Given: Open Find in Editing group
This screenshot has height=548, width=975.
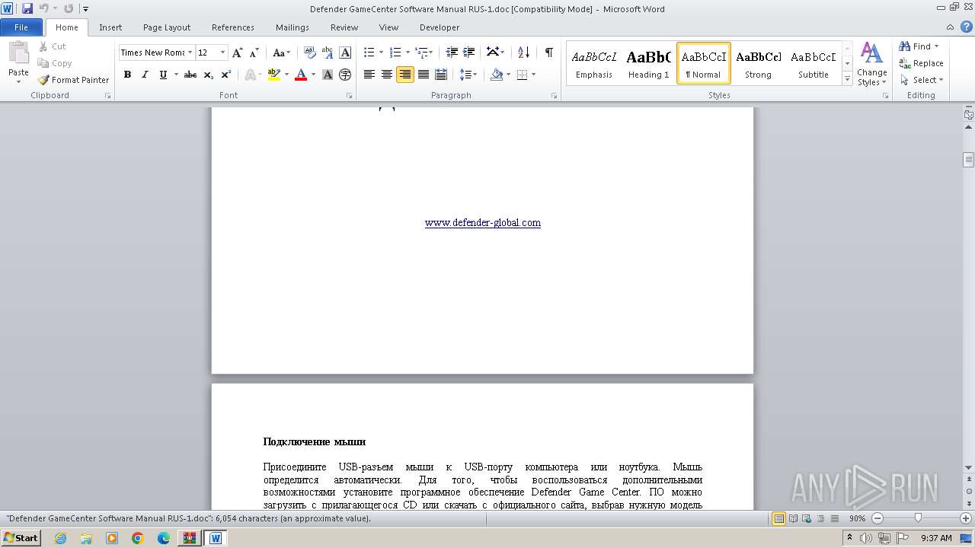Looking at the screenshot, I should pos(917,46).
